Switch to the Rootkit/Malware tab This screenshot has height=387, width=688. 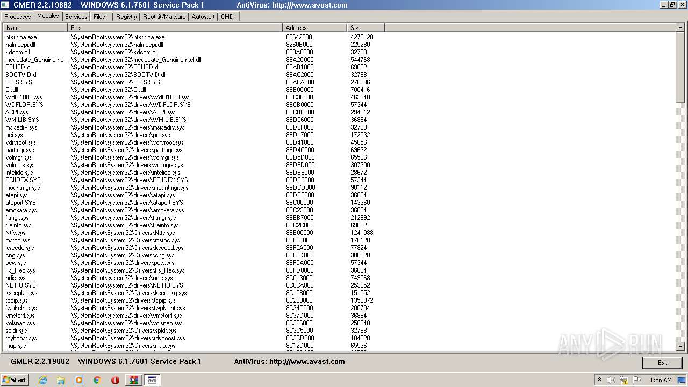click(x=164, y=17)
